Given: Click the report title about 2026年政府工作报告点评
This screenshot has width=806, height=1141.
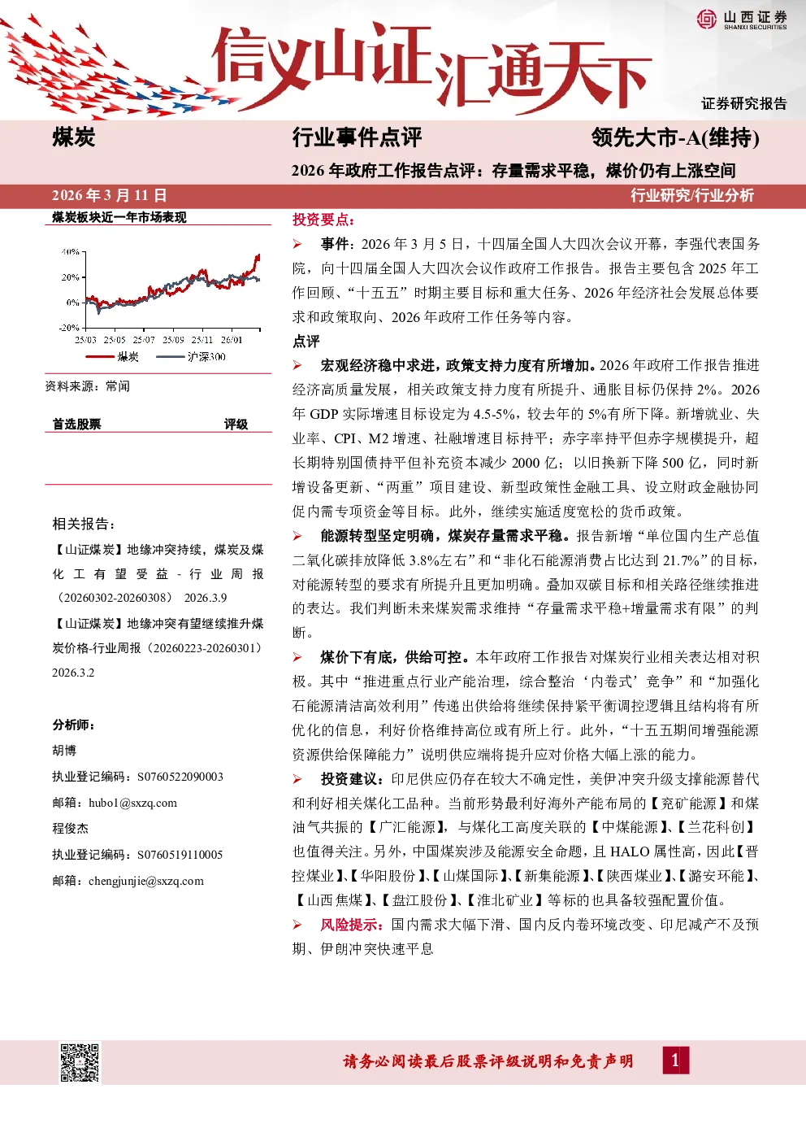Looking at the screenshot, I should (x=513, y=171).
